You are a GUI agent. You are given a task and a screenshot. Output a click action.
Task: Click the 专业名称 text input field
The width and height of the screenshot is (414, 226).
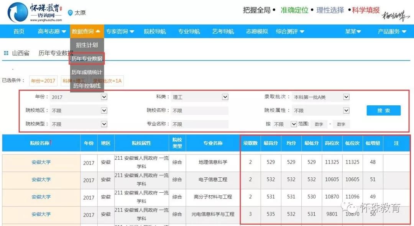click(199, 124)
